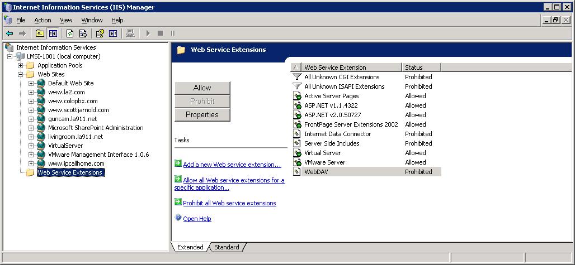Screen dimensions: 575x265
Task: Select the Virtual Server extension row
Action: click(367, 153)
